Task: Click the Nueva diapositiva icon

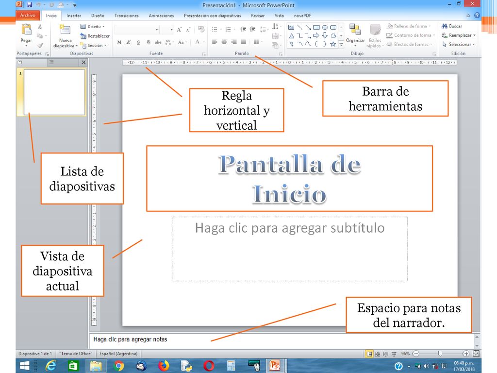Action: [65, 30]
